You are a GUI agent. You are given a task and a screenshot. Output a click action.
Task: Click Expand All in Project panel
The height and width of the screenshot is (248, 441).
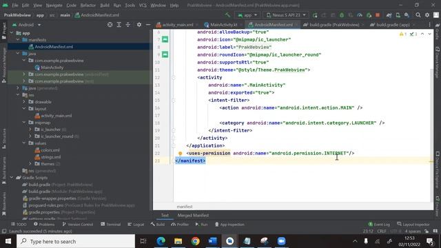(119, 25)
